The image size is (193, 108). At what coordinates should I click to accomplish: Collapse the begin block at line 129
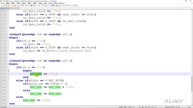tap(9, 37)
